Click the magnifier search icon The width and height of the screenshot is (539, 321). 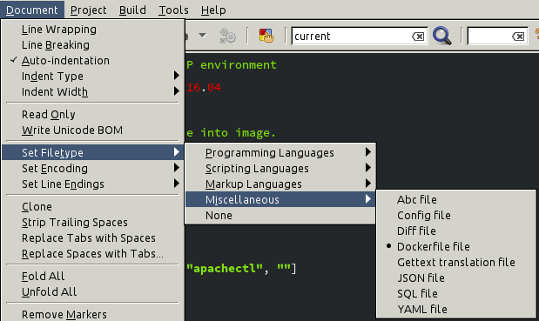[442, 36]
